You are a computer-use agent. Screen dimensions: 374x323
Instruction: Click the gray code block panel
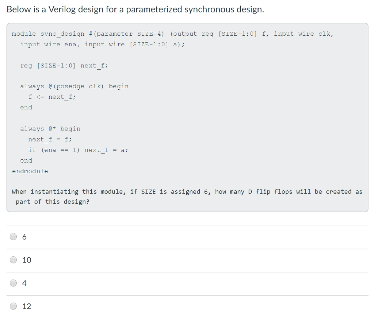point(187,117)
